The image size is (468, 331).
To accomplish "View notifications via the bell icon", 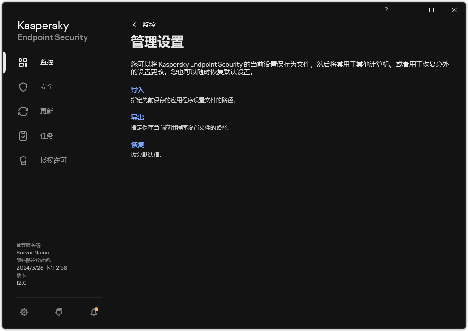I will pos(93,312).
